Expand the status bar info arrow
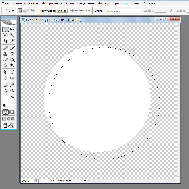The height and width of the screenshot is (189, 189). click(x=84, y=180)
